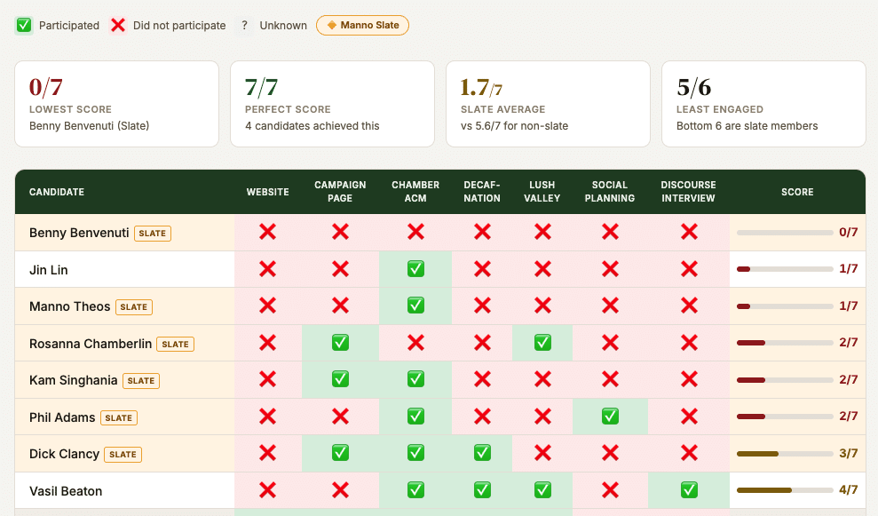Click Vasil Beaton's 4/7 score progress bar

(785, 490)
